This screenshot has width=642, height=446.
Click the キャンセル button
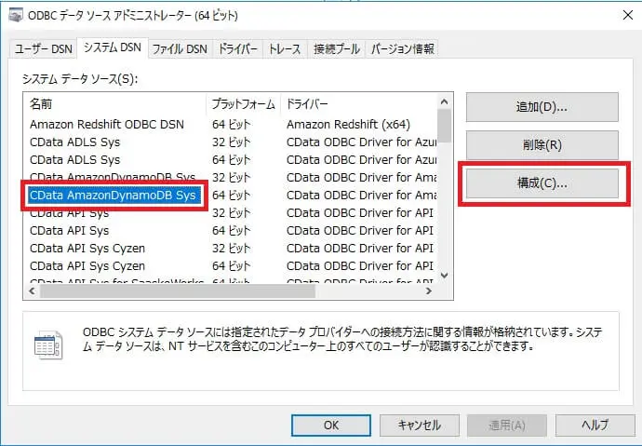click(x=420, y=426)
